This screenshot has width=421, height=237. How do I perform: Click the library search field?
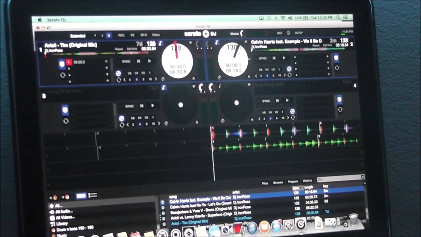pos(340,178)
